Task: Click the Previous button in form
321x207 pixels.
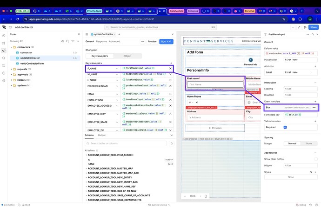Action: click(215, 128)
